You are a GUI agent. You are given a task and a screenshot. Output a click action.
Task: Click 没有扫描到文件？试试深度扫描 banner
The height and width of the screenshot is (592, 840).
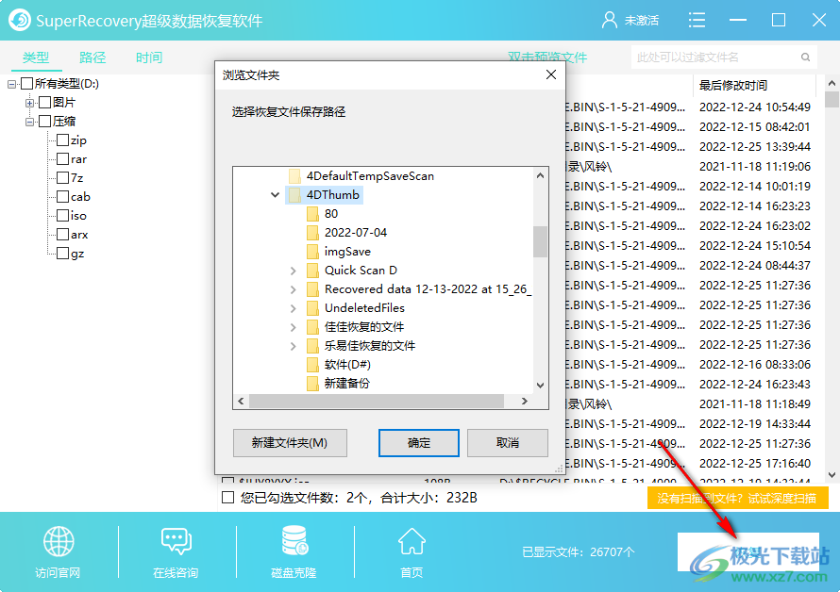tap(737, 499)
